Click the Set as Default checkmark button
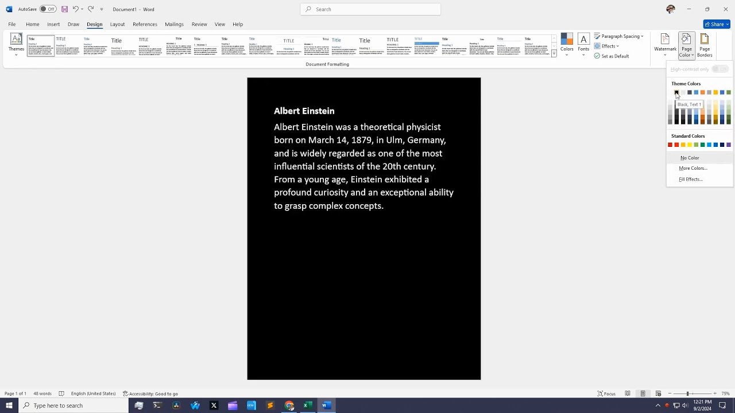Viewport: 735px width, 413px height. coord(612,56)
